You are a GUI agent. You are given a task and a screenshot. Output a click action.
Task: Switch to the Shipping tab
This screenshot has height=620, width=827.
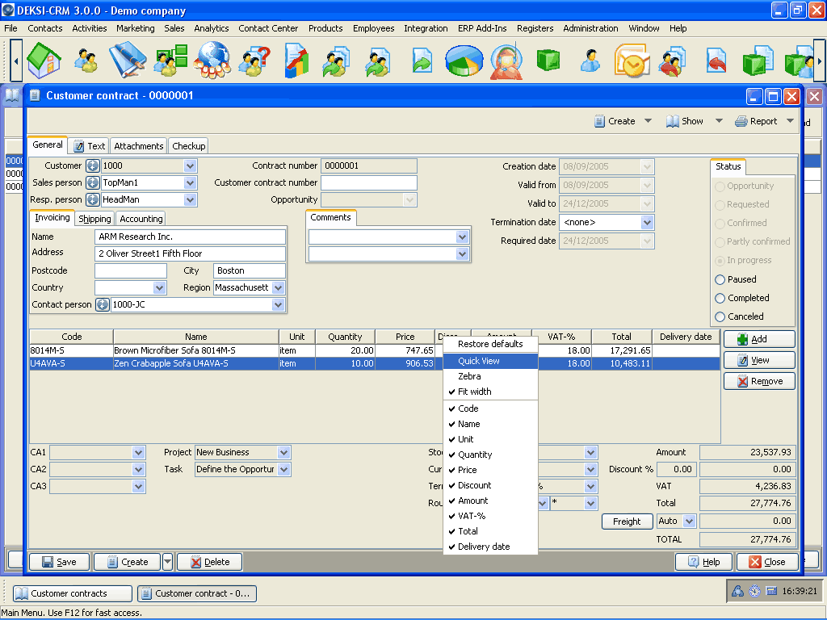coord(94,219)
